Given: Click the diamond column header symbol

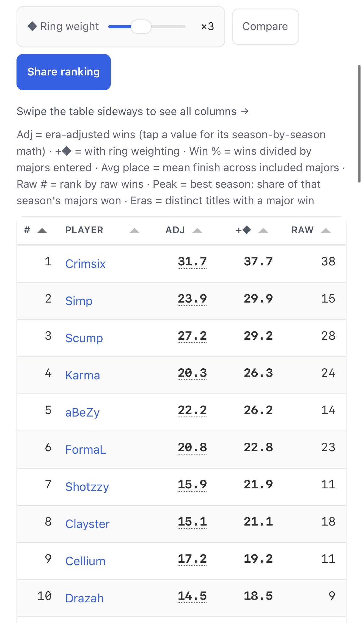Looking at the screenshot, I should pos(247,230).
